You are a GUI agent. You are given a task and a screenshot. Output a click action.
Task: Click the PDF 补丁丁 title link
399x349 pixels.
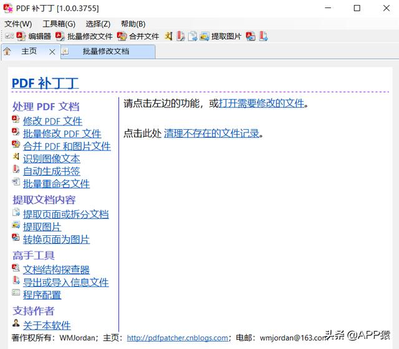(x=45, y=83)
